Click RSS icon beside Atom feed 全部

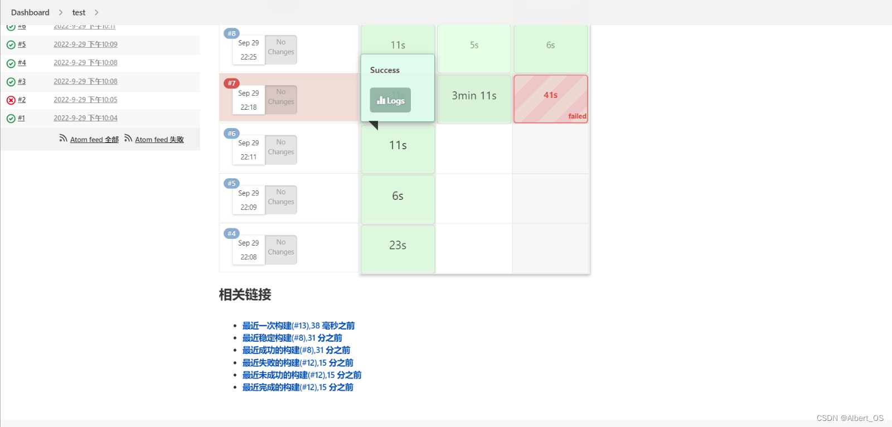(63, 138)
